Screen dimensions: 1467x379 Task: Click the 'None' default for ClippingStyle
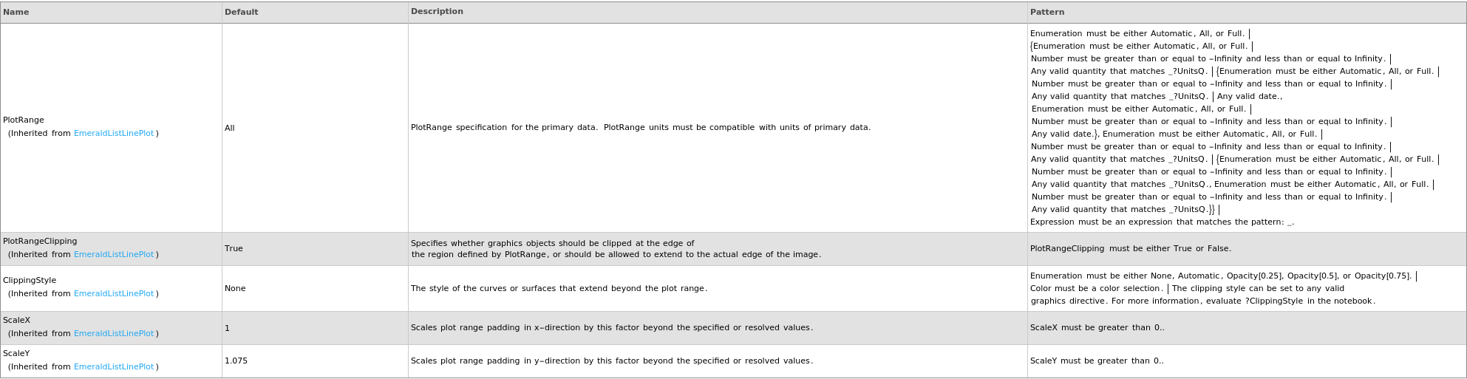[x=235, y=289]
